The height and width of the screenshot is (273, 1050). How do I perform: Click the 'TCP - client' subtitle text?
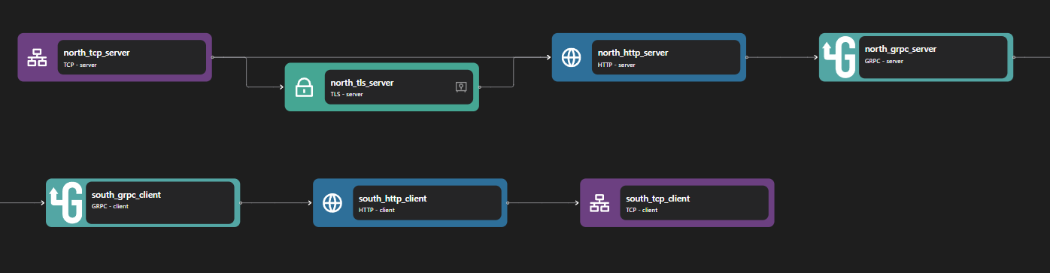[642, 210]
